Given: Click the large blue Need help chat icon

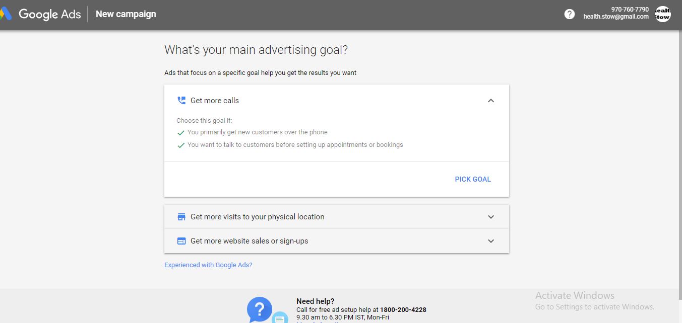Looking at the screenshot, I should click(x=260, y=309).
